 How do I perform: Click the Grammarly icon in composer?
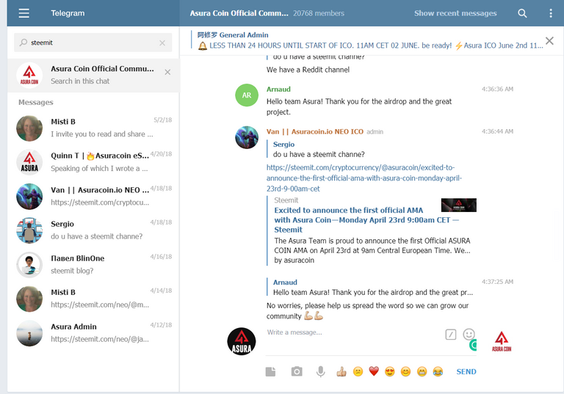click(474, 345)
